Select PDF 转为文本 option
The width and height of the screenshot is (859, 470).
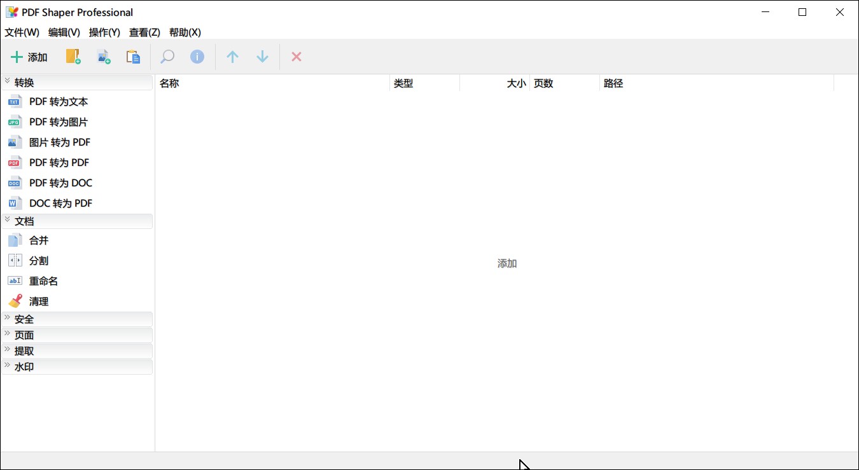click(x=59, y=102)
